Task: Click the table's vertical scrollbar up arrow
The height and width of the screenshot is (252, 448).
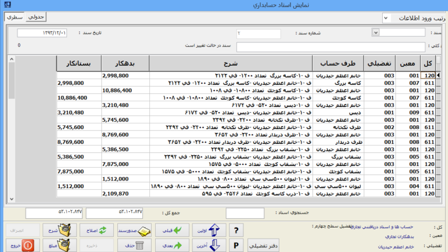Action: 13,59
